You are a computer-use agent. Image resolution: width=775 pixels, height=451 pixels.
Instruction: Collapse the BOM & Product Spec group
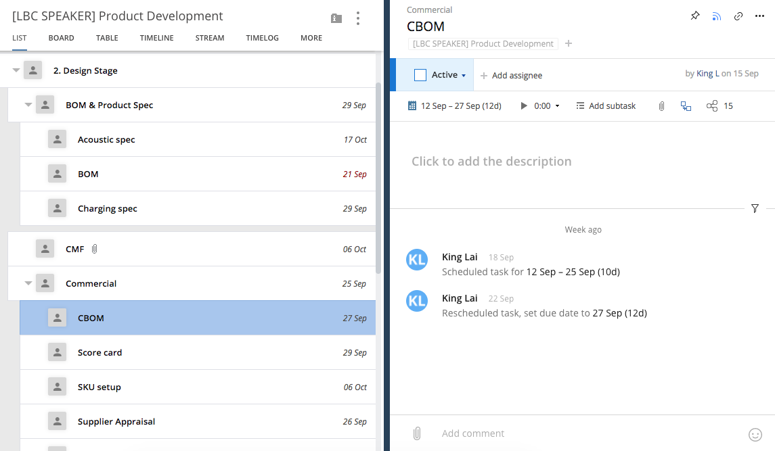click(x=28, y=105)
